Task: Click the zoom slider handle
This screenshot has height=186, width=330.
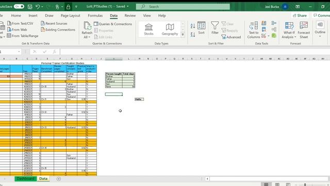Action: [x=305, y=185]
